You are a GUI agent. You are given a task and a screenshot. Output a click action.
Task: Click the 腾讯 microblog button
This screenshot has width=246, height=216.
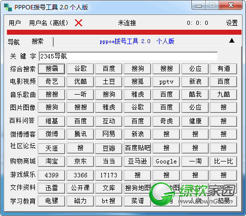(x=81, y=134)
